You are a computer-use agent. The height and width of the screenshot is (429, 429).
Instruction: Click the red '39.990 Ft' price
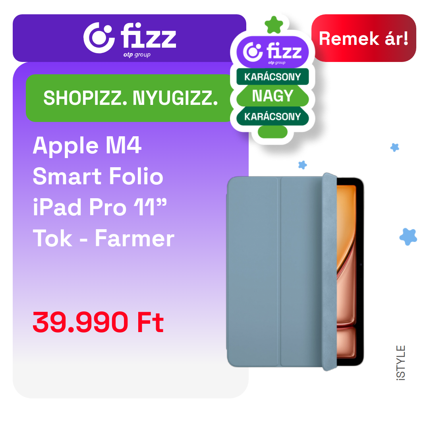pos(98,322)
